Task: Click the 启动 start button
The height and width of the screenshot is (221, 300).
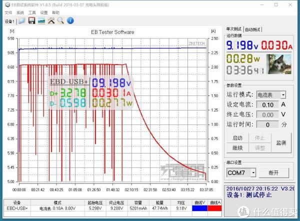Action: pos(237,138)
